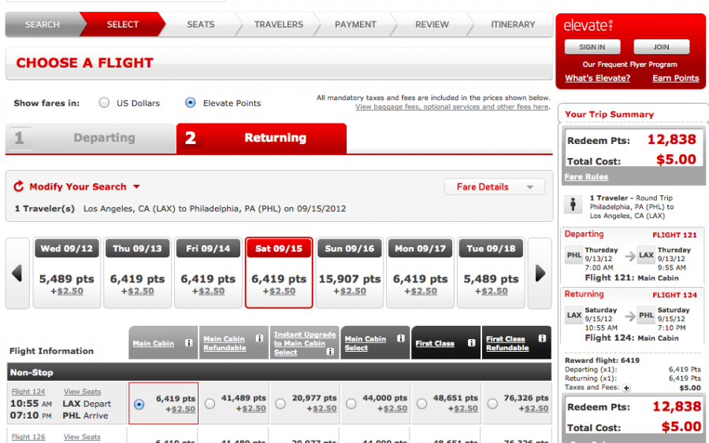
Task: Choose Flight 124 First Class Refundable 76,326 pts
Action: pos(492,404)
